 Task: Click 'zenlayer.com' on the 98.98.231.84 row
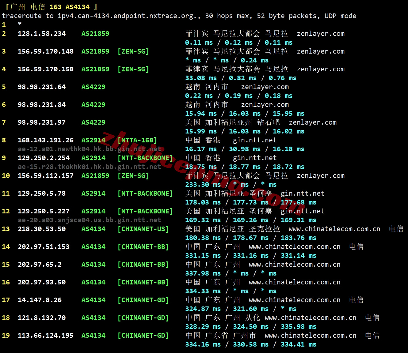265,105
